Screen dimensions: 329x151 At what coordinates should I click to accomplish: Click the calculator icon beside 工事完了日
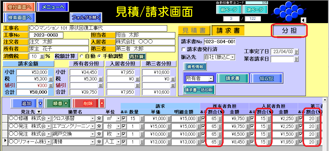(x=297, y=52)
